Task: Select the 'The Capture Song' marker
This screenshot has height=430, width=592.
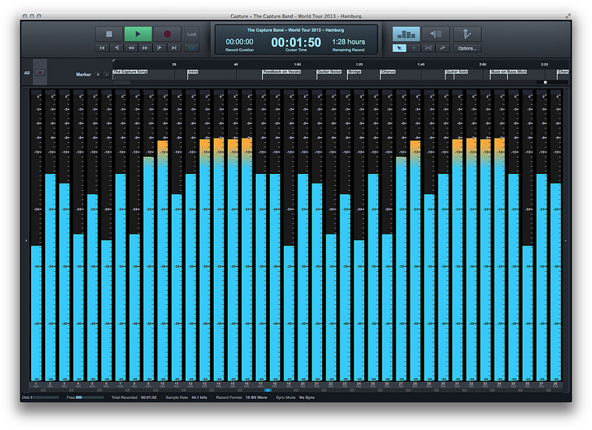Action: (130, 71)
